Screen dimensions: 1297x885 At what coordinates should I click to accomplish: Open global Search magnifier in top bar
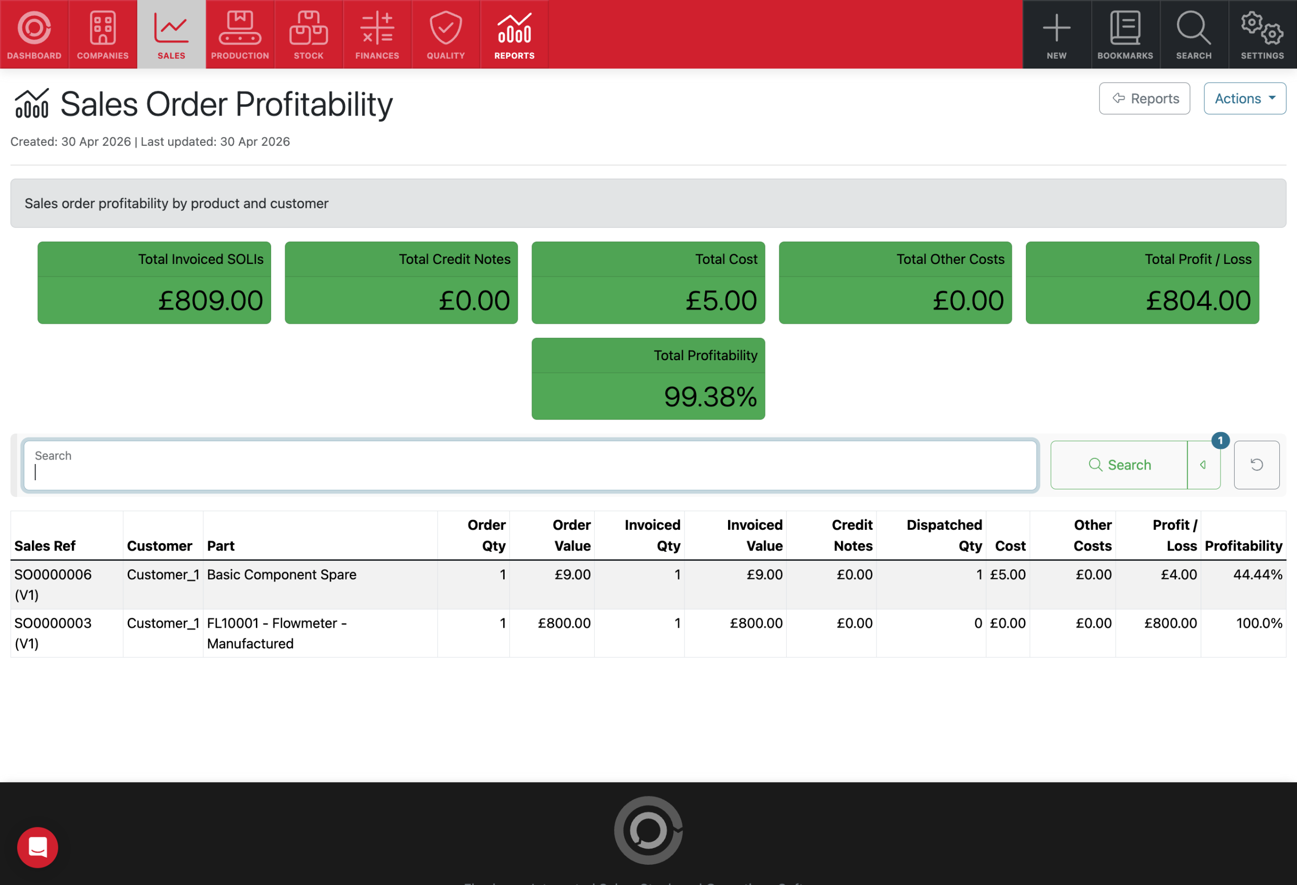pos(1194,34)
